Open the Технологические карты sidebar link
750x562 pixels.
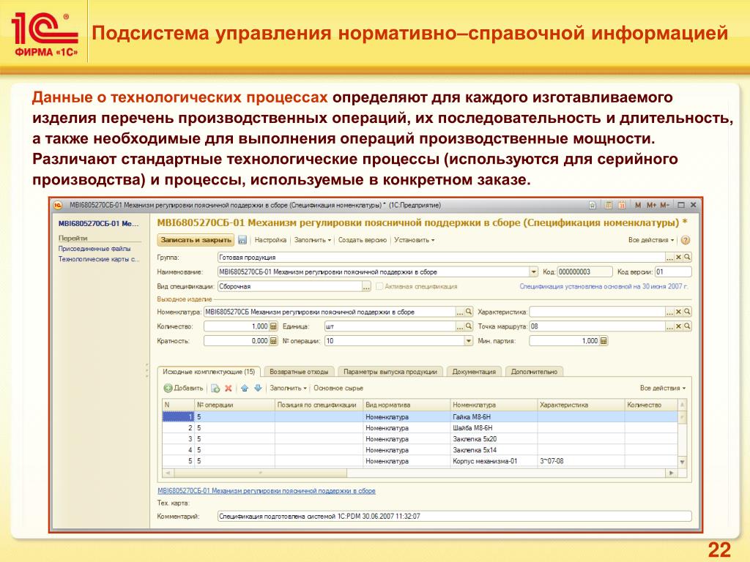[99, 259]
